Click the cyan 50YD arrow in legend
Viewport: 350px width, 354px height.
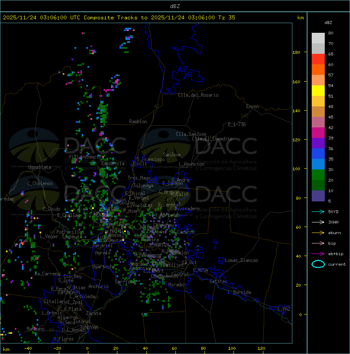318,212
